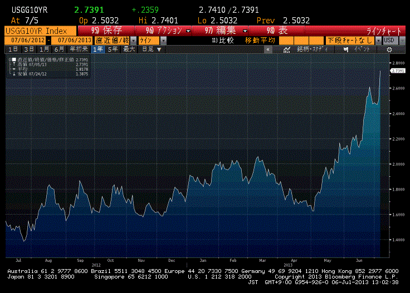Open the イベント events menu
Viewport: 410px width, 293px height.
[x=362, y=49]
